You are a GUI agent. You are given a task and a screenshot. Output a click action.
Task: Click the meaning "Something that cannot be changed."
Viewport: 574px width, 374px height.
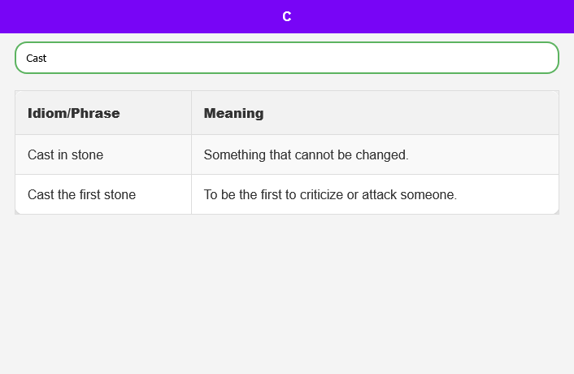click(x=306, y=154)
